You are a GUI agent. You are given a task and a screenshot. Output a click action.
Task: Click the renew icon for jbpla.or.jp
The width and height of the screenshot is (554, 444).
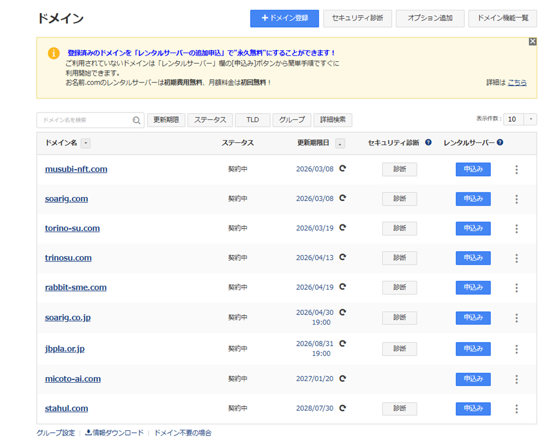click(343, 344)
